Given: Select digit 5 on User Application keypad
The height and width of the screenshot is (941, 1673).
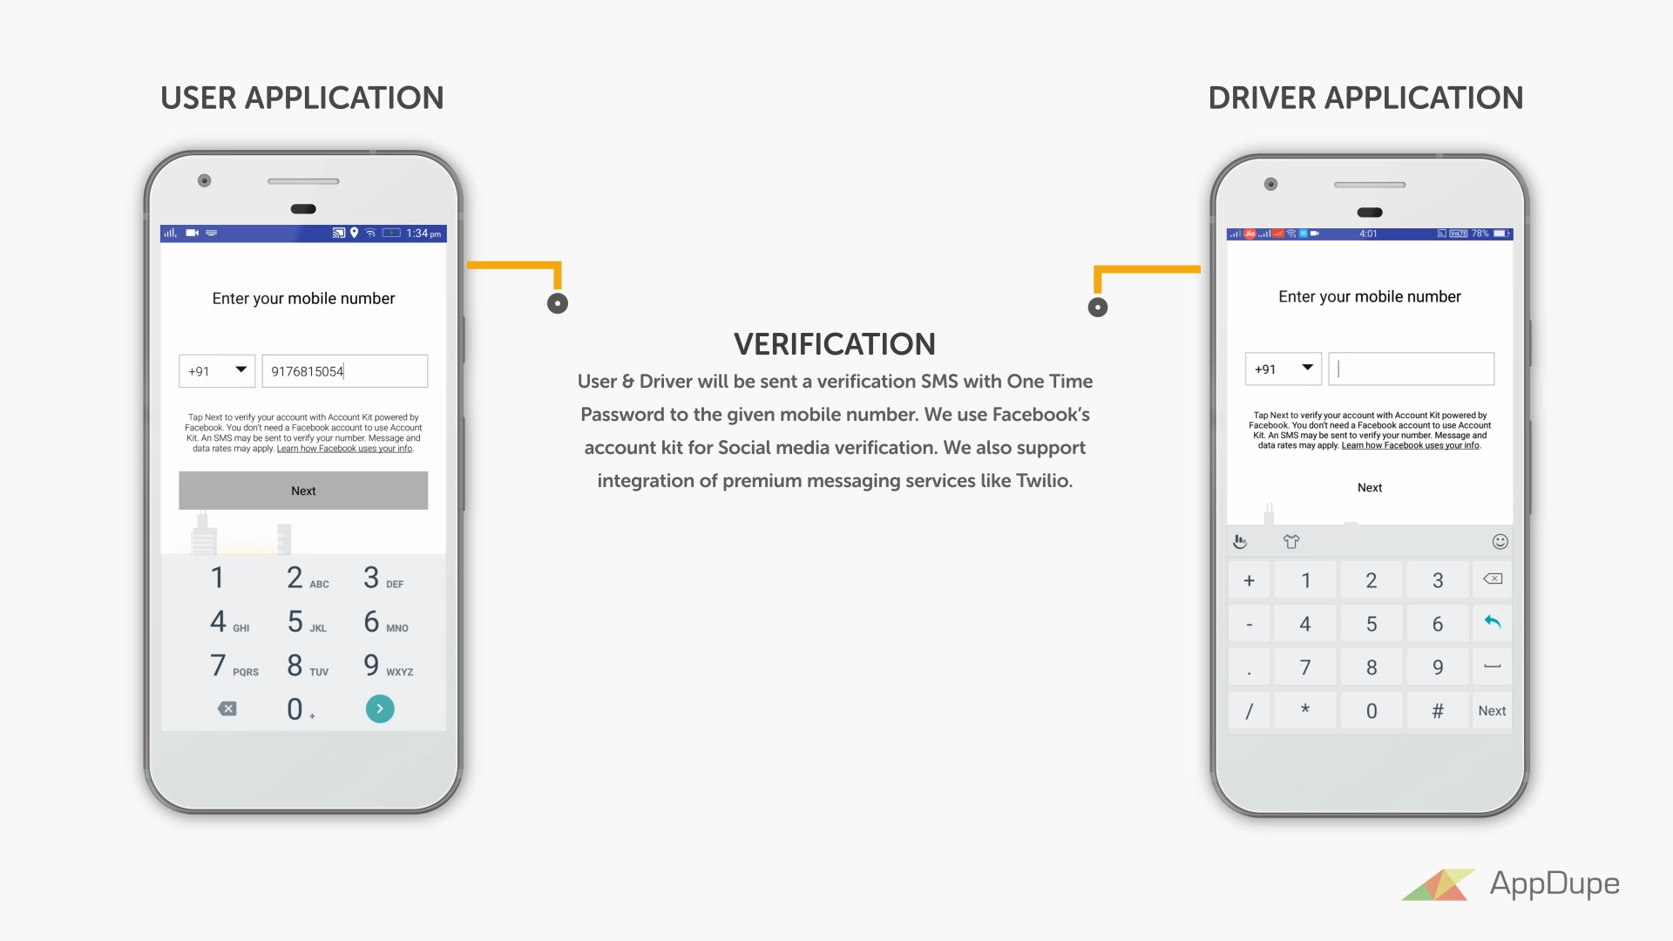Looking at the screenshot, I should point(295,623).
